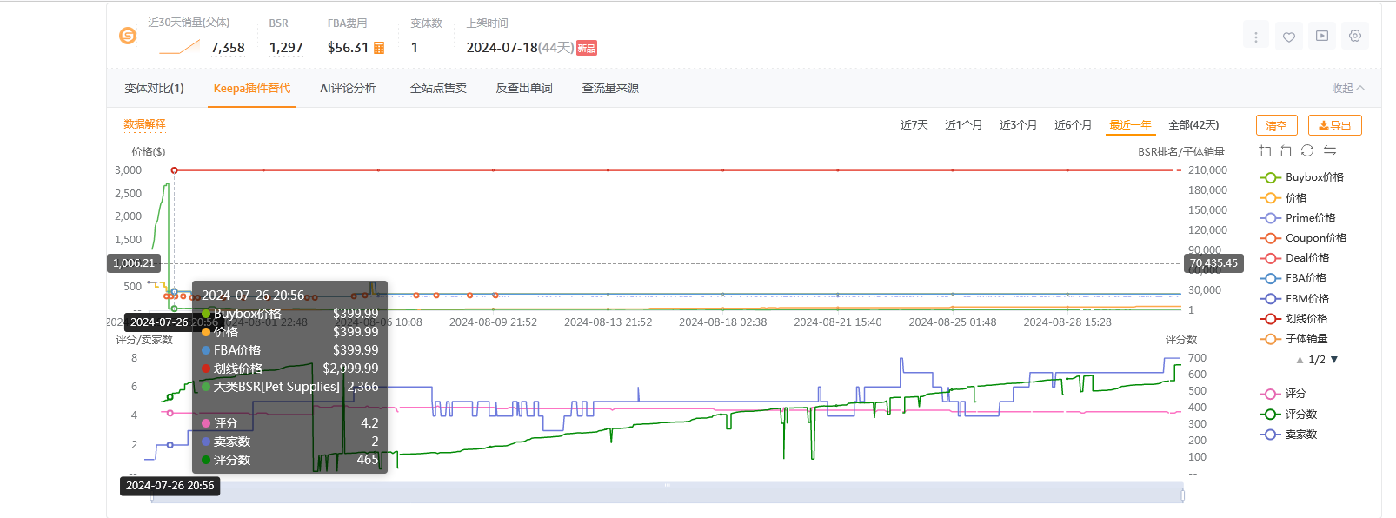Image resolution: width=1396 pixels, height=518 pixels.
Task: Toggle FBM价格 series in legend
Action: 1294,299
